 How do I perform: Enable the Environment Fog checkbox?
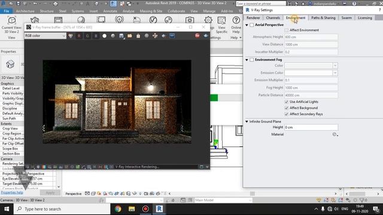tap(252, 60)
